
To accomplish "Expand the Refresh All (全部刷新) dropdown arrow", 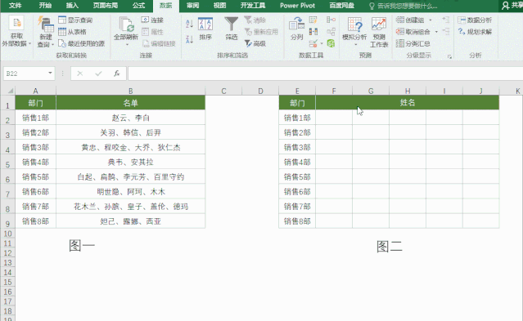I will click(x=127, y=44).
